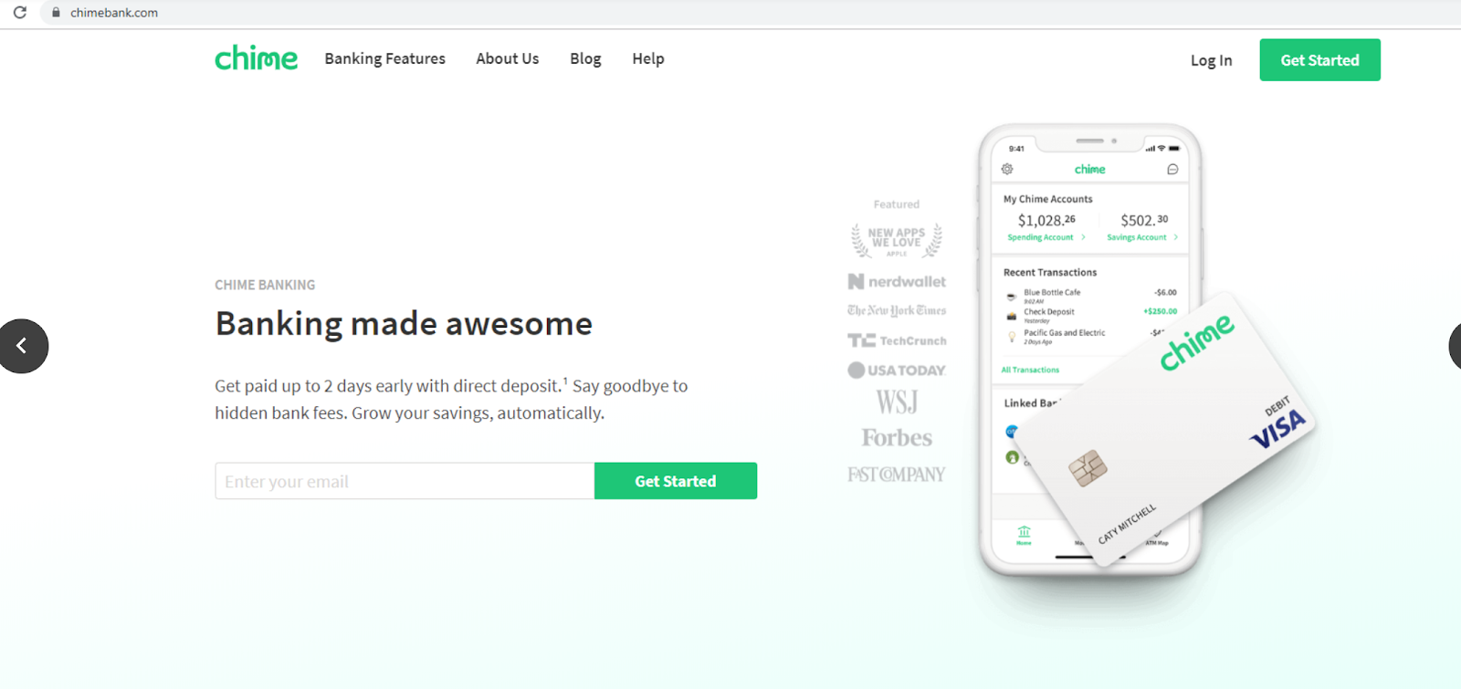Tap the Home bank icon in phone mockup
The image size is (1461, 689).
point(1024,534)
